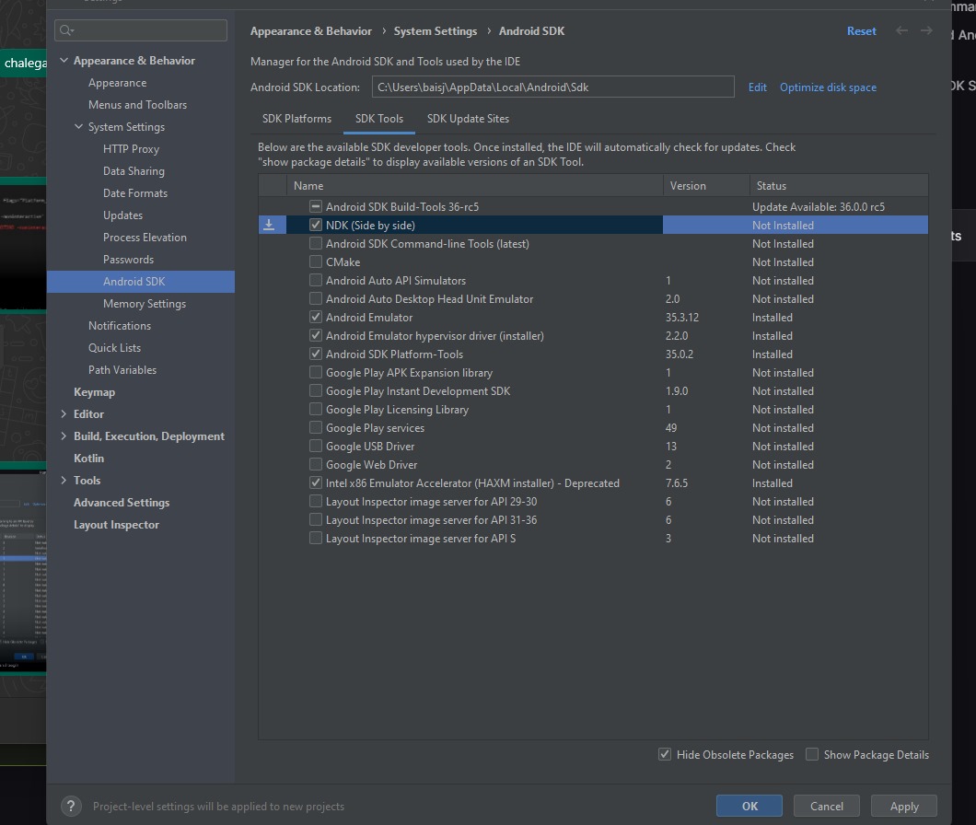Select HTTP Proxy settings
Viewport: 976px width, 825px height.
point(132,149)
